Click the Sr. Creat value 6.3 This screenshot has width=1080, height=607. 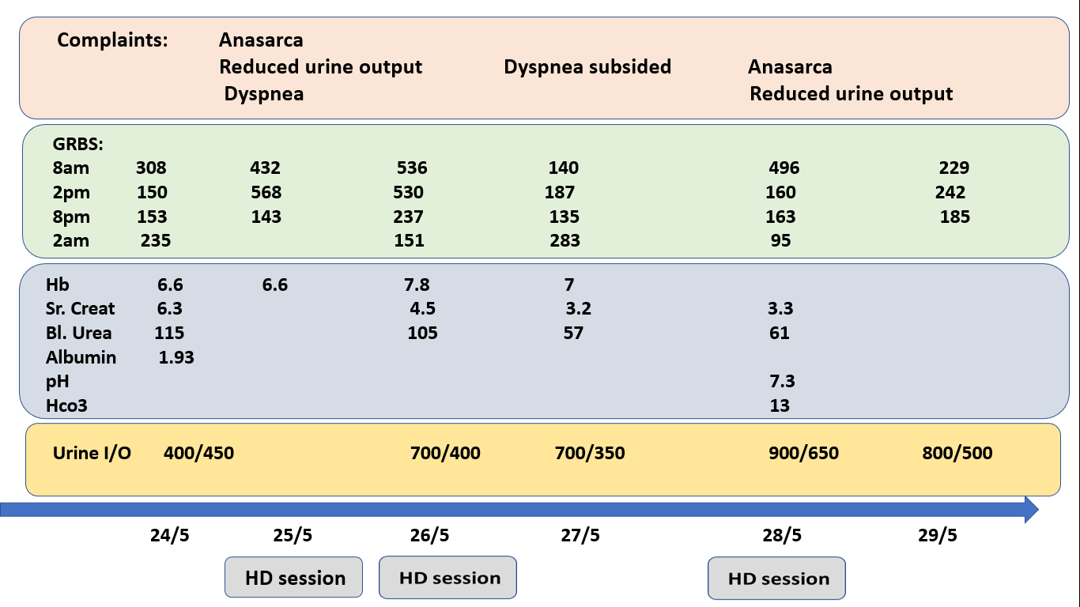[x=170, y=309]
